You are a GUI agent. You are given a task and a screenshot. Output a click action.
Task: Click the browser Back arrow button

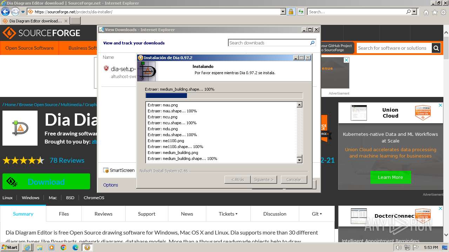coord(5,12)
